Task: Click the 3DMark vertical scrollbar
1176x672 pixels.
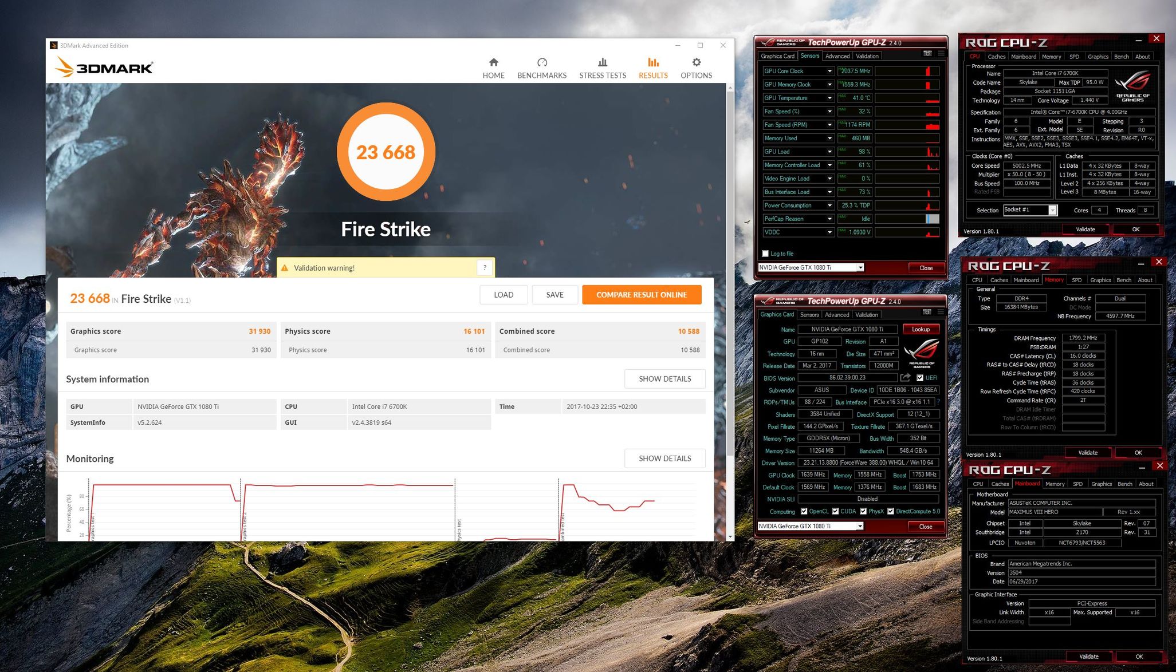Action: pos(730,275)
